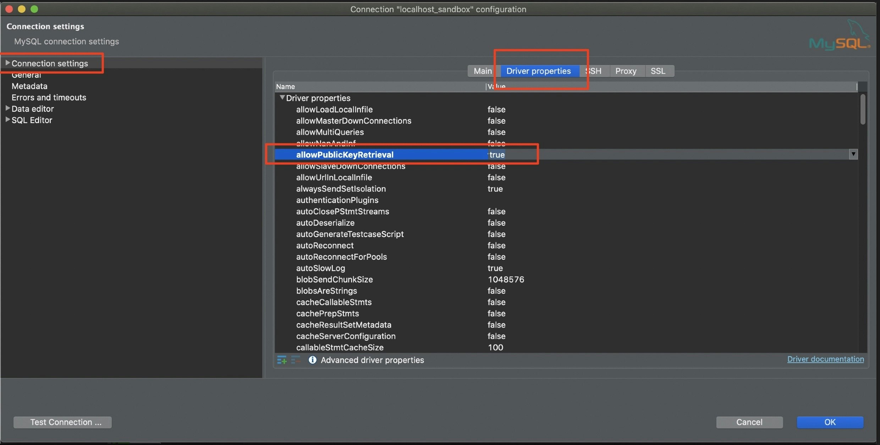Open allowPublicKeyRetrieval value dropdown arrow
This screenshot has height=445, width=880.
pos(853,154)
